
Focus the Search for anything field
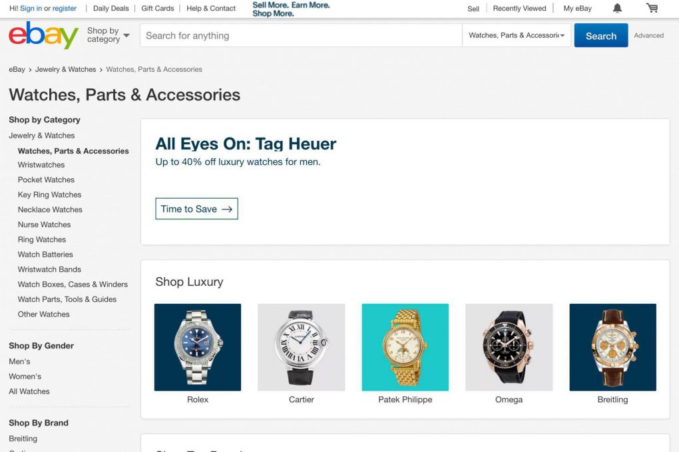(301, 36)
